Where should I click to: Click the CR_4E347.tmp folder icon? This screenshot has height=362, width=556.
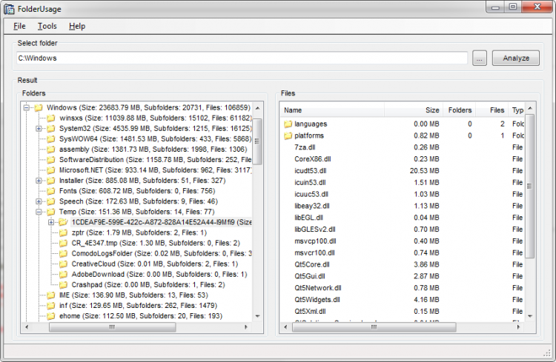pos(64,243)
